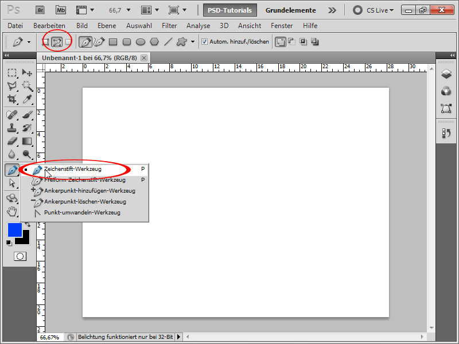Select the Blur drop tool
This screenshot has height=344, width=459.
[12, 154]
